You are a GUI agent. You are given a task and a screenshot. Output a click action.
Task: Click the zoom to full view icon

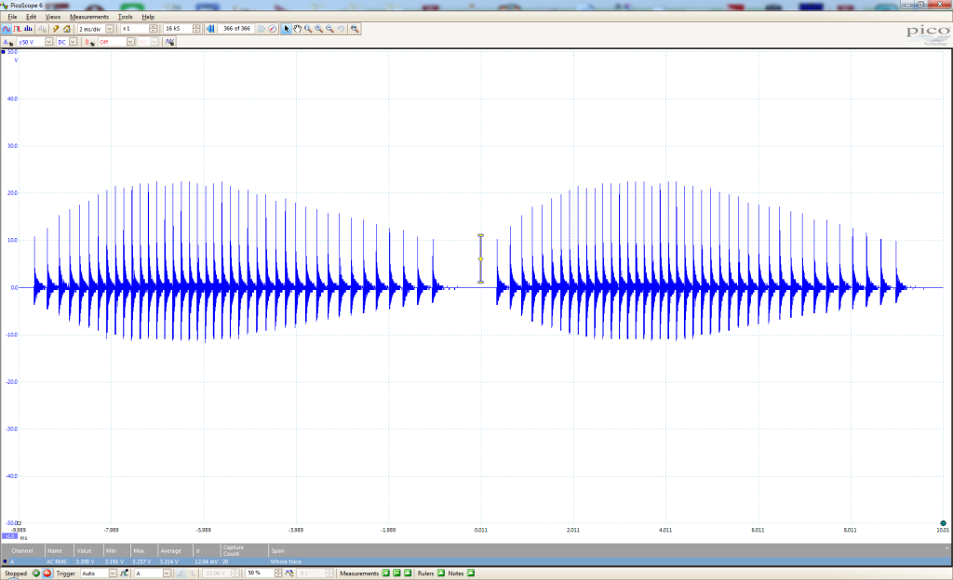point(355,29)
